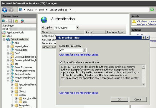Close the Advanced Settings dialog
Screen dimensions: 156x108
(x=147, y=37)
